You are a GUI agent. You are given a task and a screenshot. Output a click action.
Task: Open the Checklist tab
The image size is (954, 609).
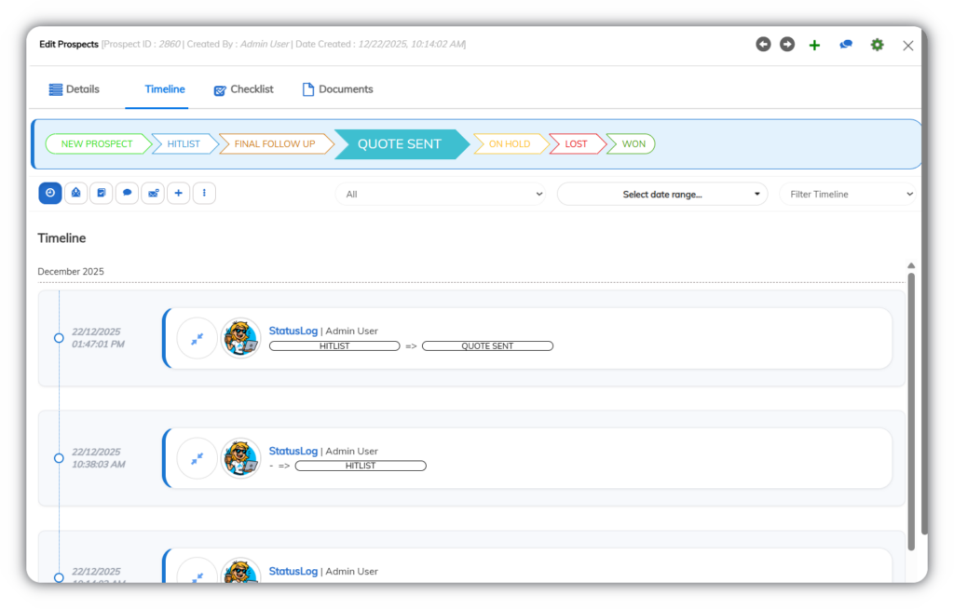[x=243, y=89]
